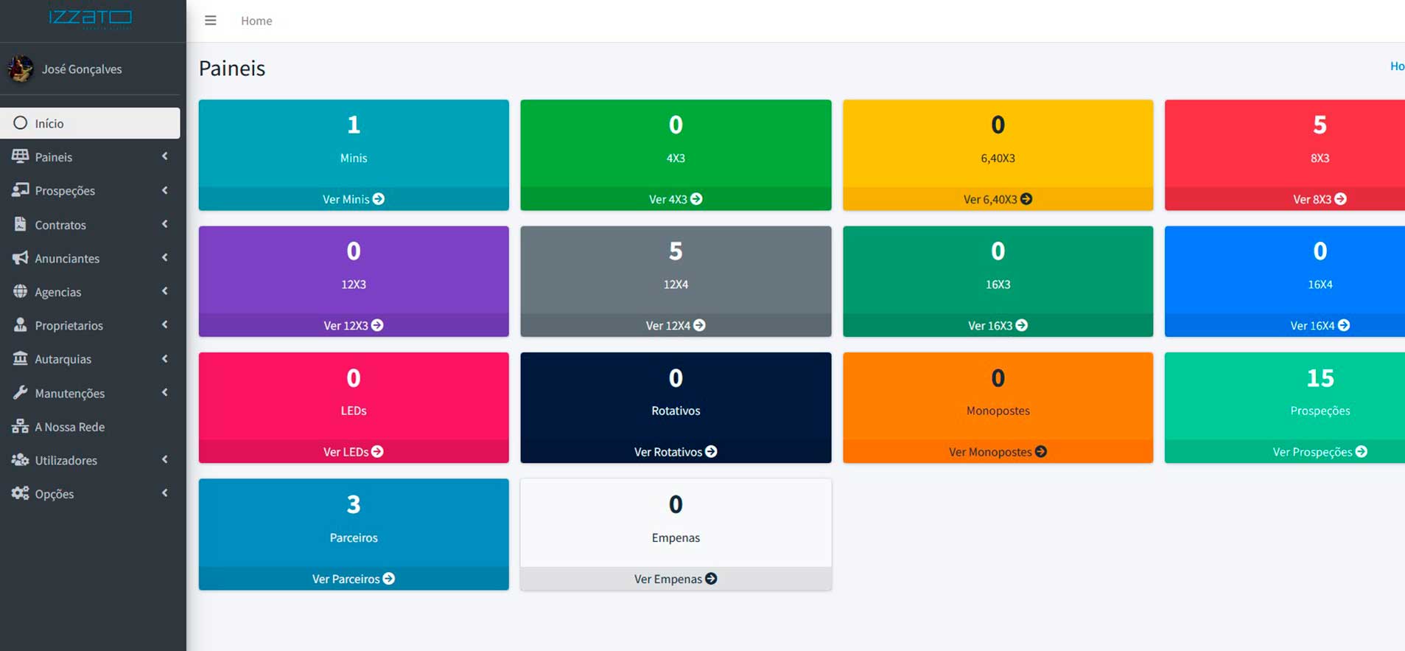Viewport: 1405px width, 651px height.
Task: Click José Gonçalves profile avatar
Action: [x=21, y=69]
